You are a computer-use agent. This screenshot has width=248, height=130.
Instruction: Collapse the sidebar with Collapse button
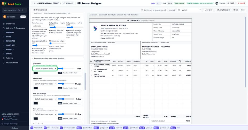[14, 128]
